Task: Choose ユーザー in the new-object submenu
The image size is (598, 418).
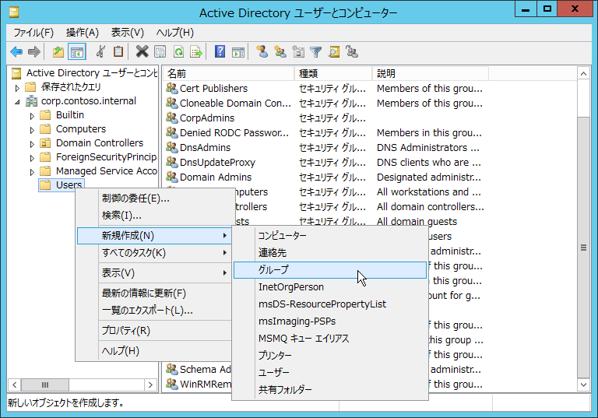Action: point(330,372)
